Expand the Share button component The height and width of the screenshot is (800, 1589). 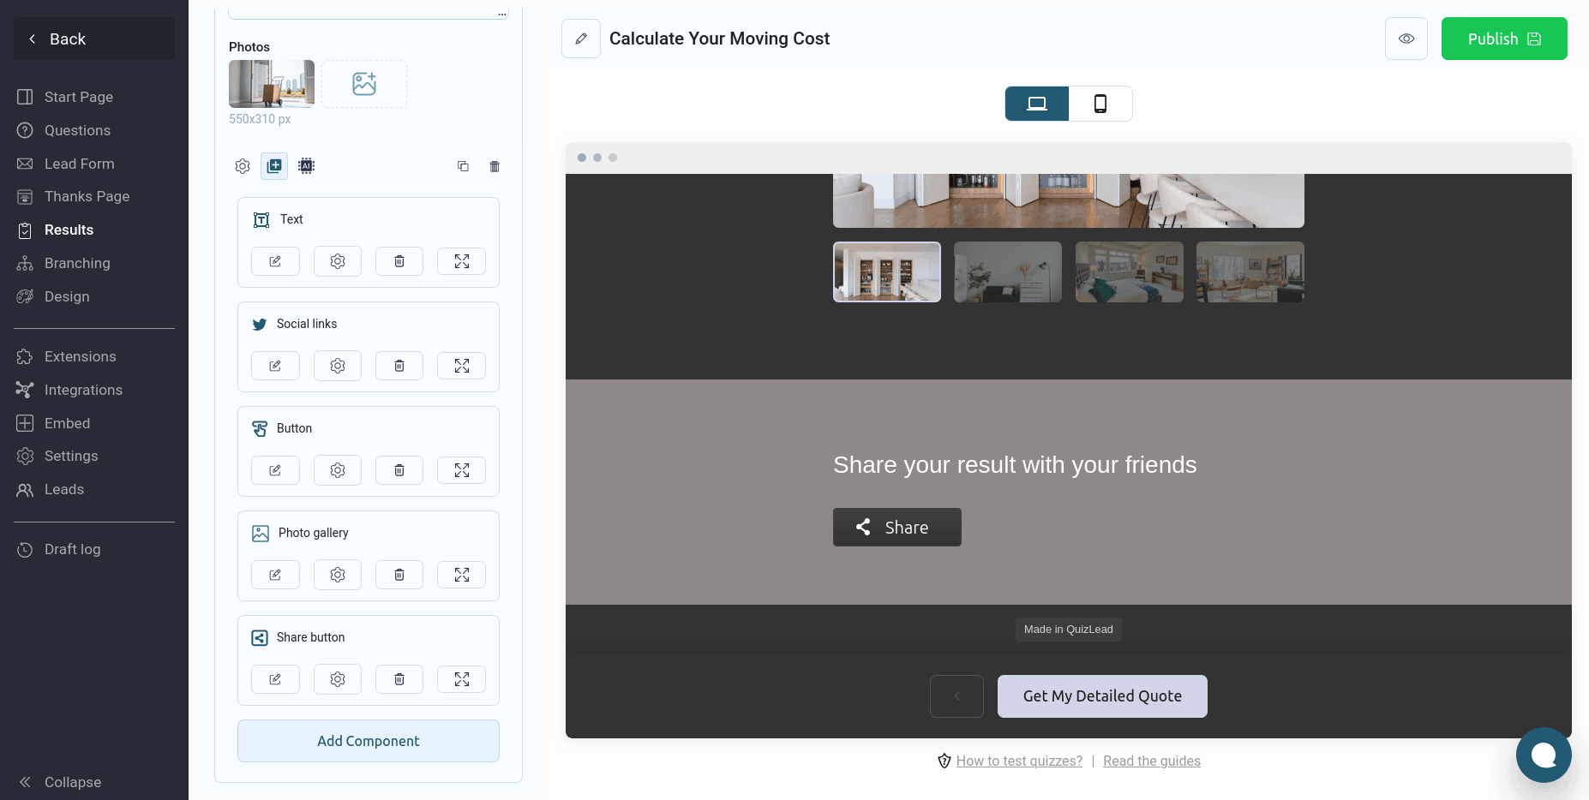tap(461, 679)
